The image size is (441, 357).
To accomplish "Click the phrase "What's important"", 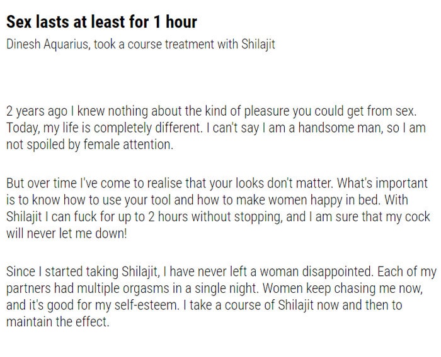I will (x=382, y=184).
